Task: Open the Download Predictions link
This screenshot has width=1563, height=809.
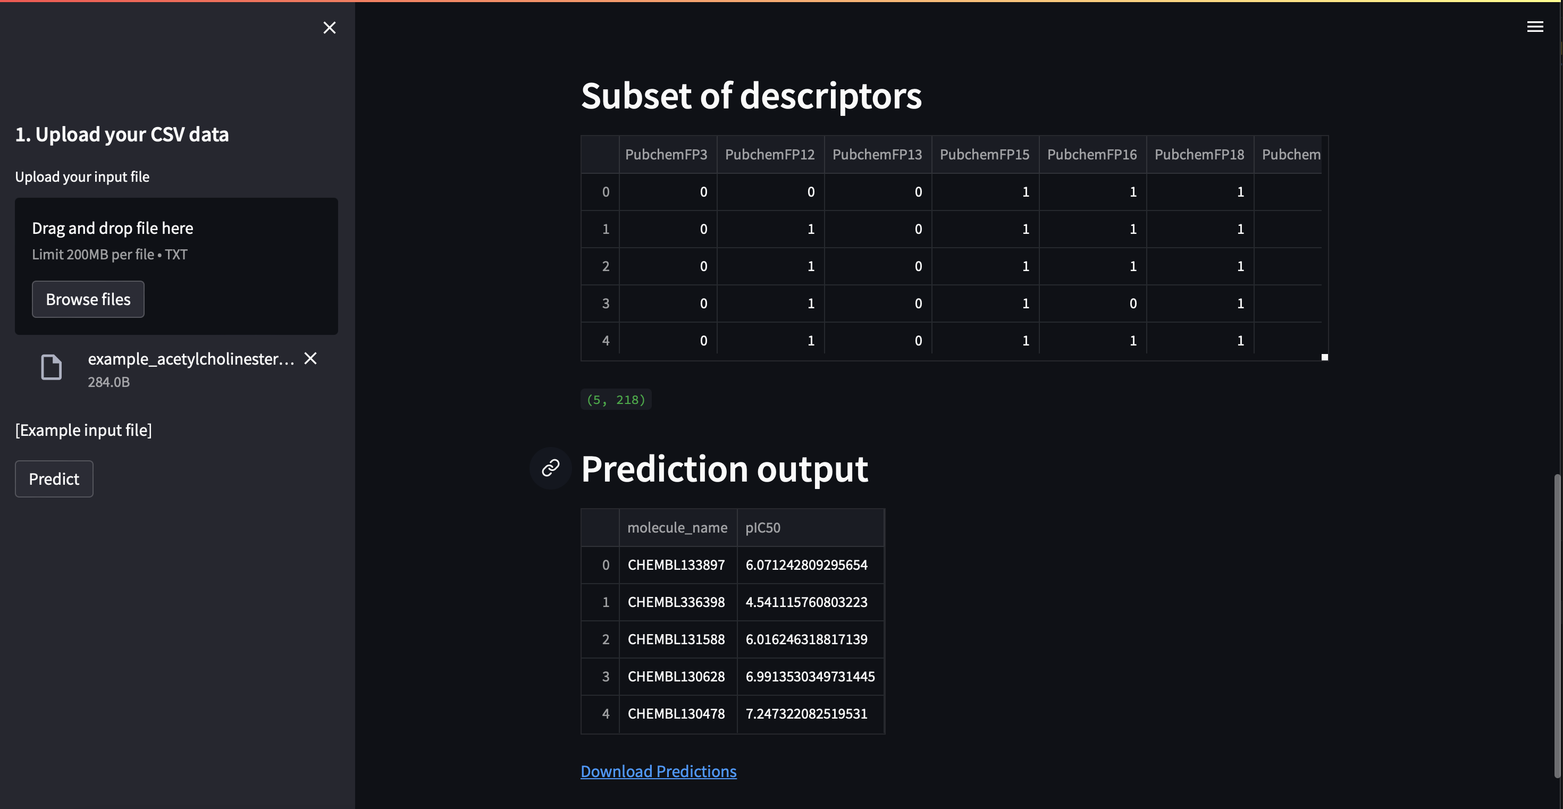Action: [658, 771]
